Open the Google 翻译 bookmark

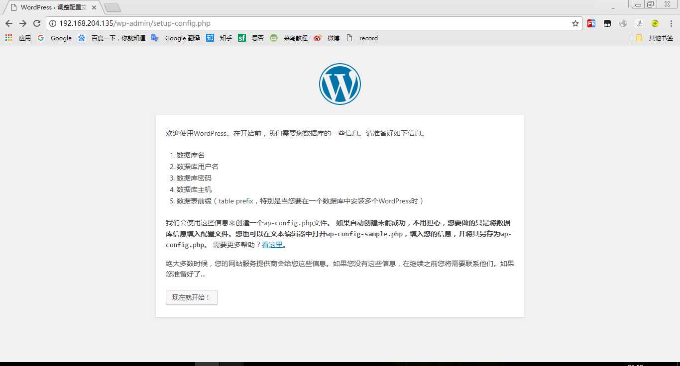coord(176,38)
